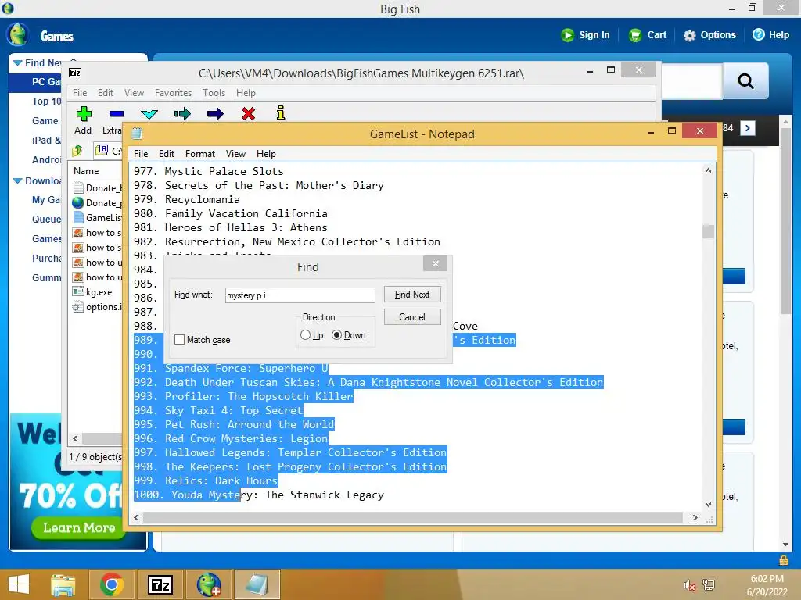Select the Down direction radio button

tap(336, 335)
